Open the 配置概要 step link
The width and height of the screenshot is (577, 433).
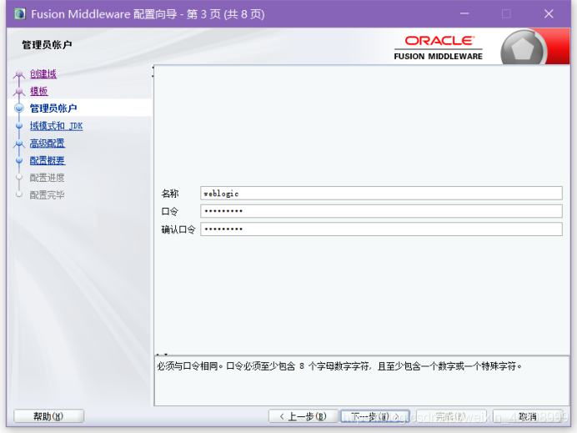(48, 160)
